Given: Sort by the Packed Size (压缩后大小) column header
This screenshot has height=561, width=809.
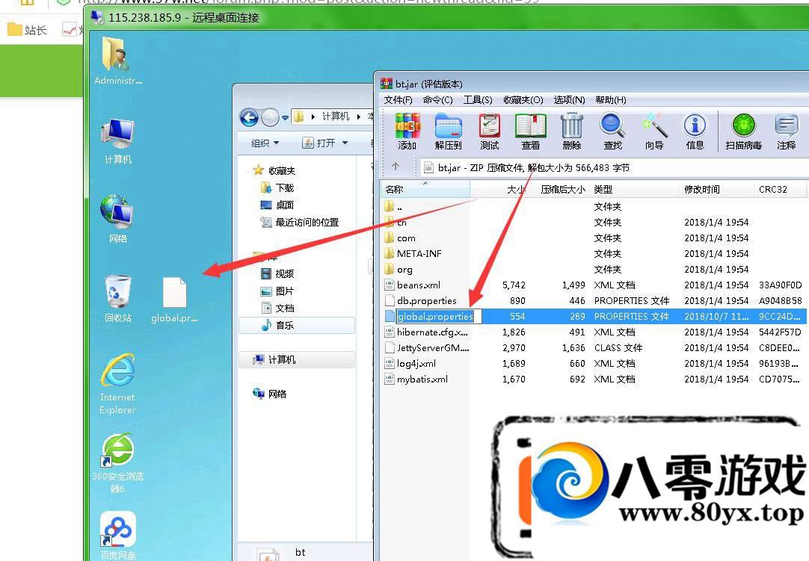Looking at the screenshot, I should (x=559, y=189).
